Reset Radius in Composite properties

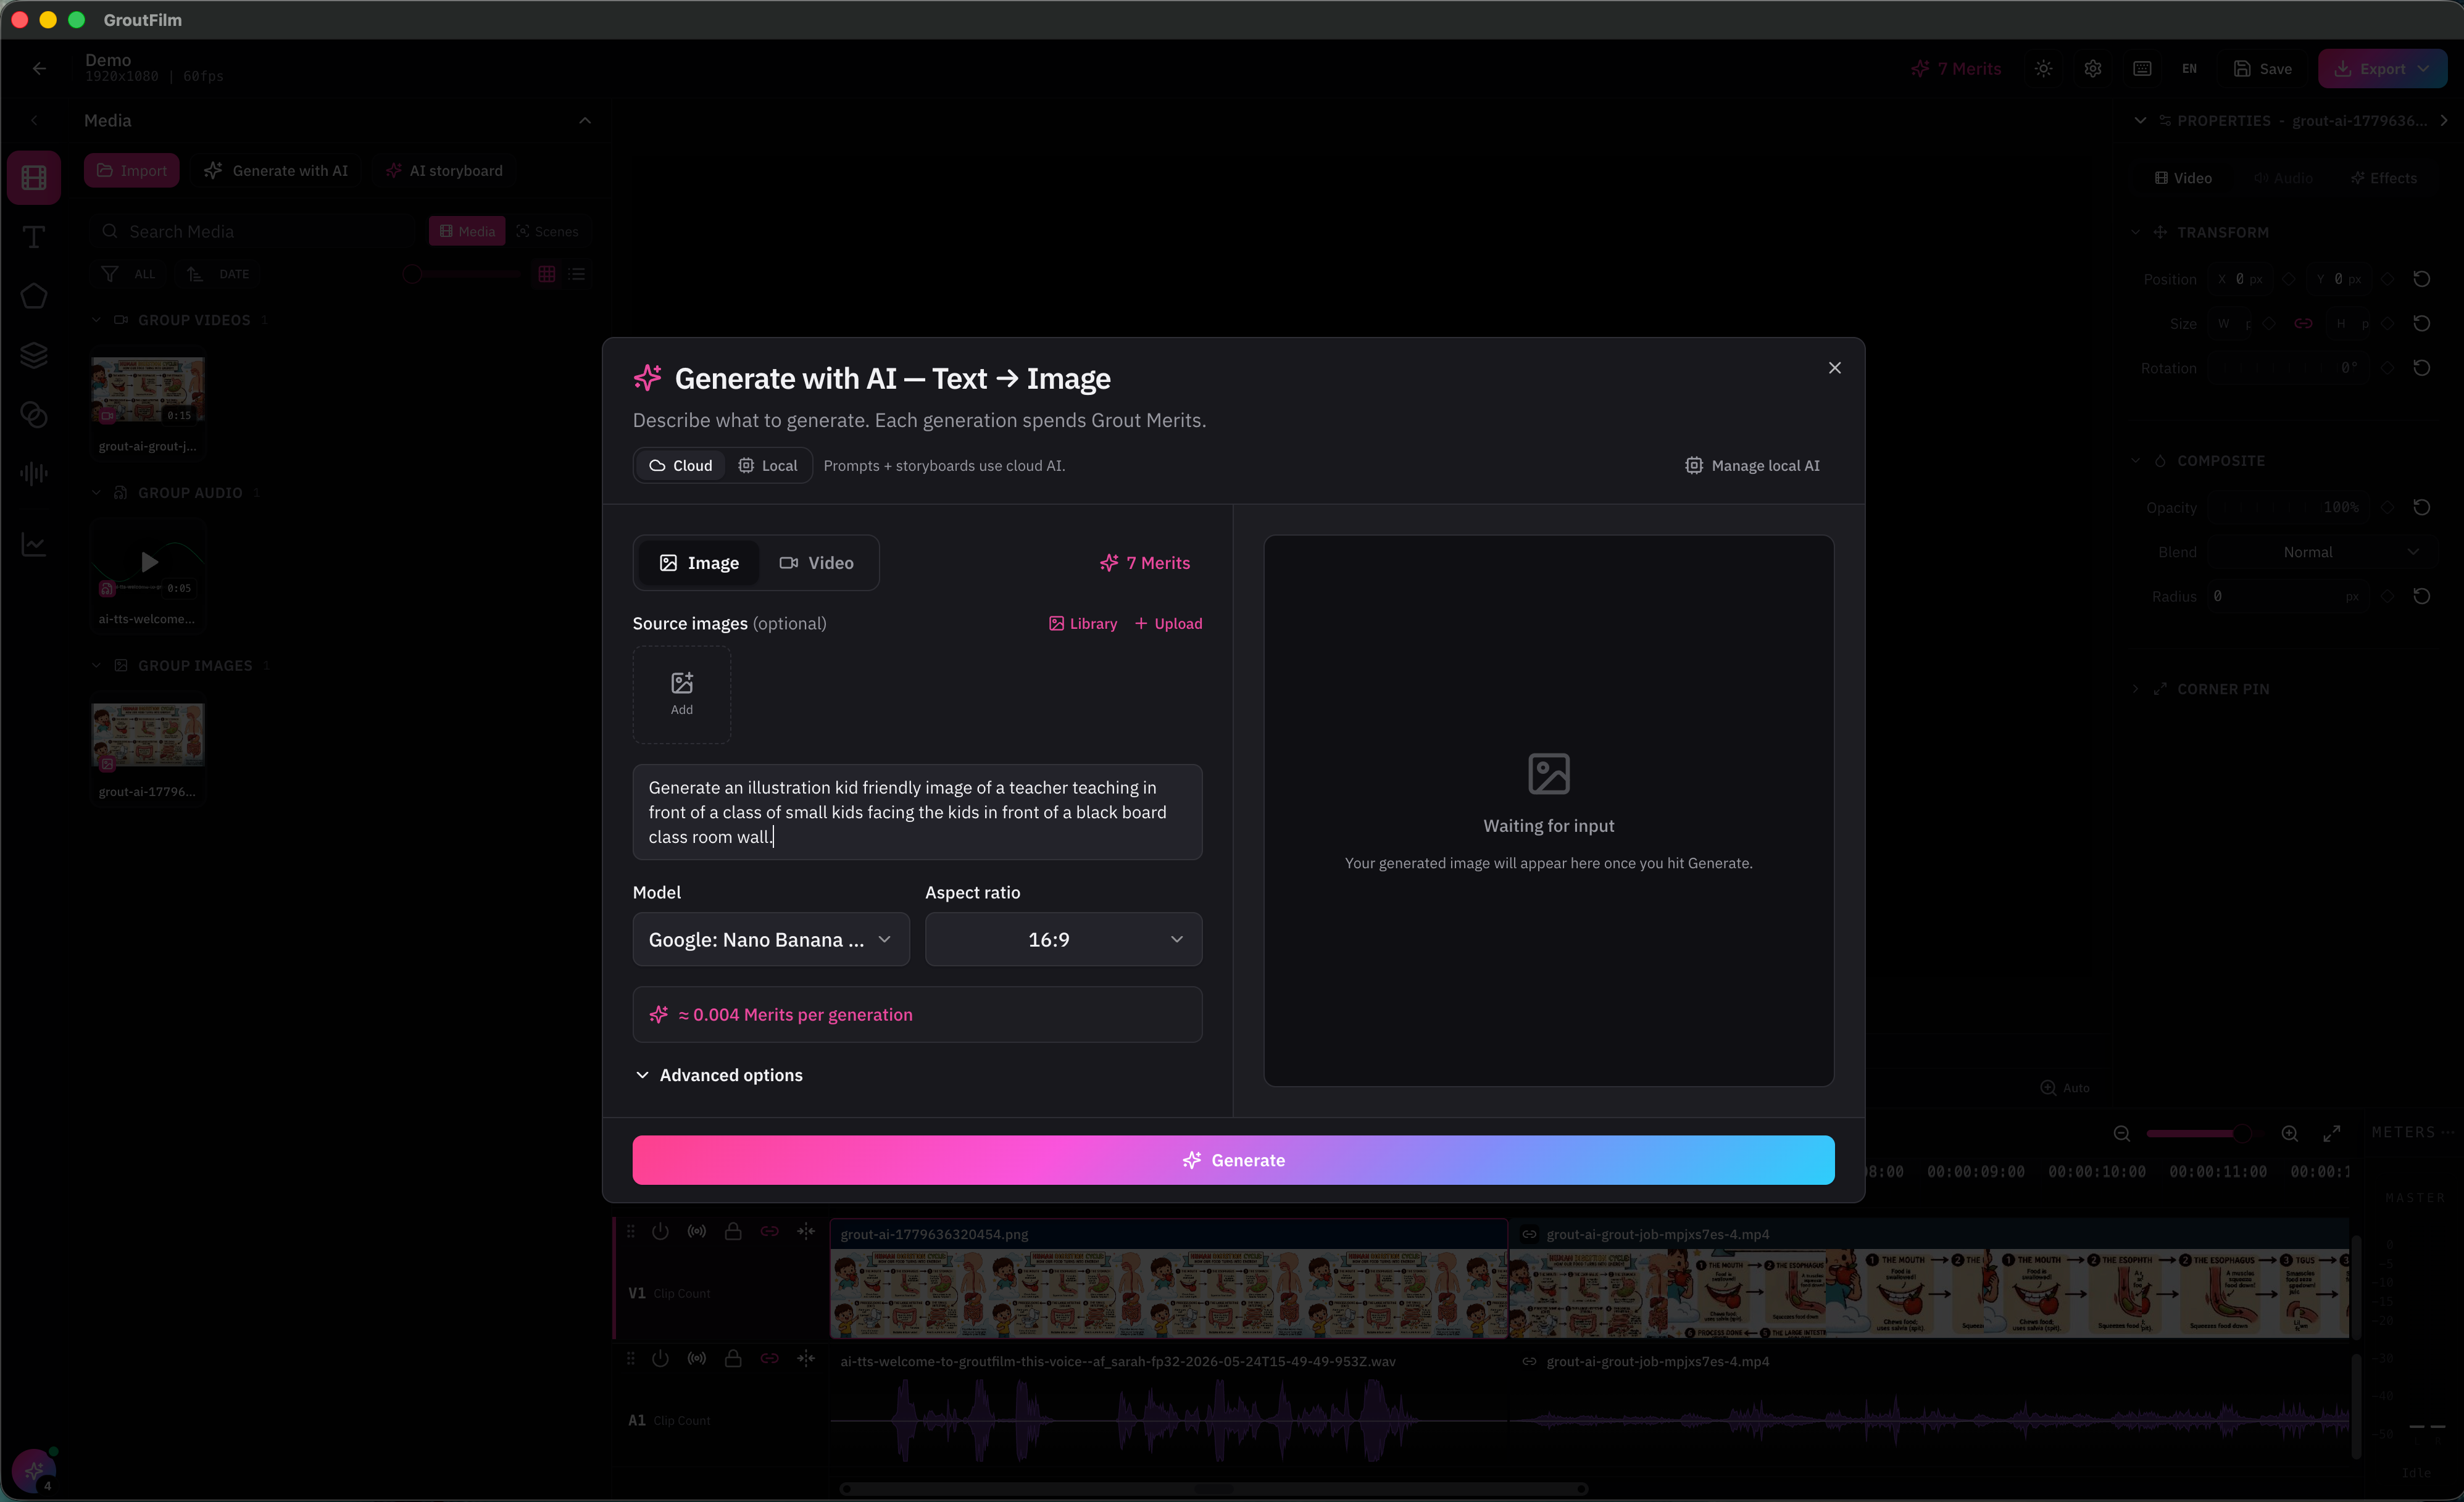[x=2421, y=596]
